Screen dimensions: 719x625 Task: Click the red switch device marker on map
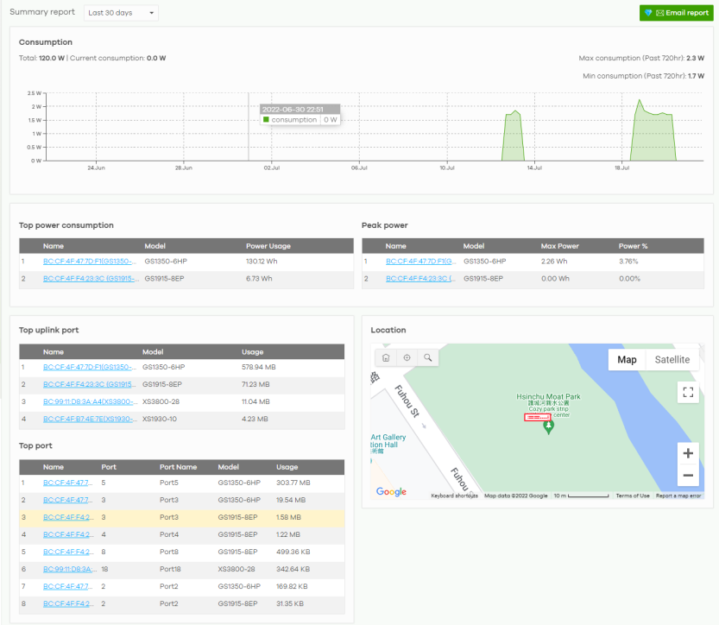(x=537, y=417)
